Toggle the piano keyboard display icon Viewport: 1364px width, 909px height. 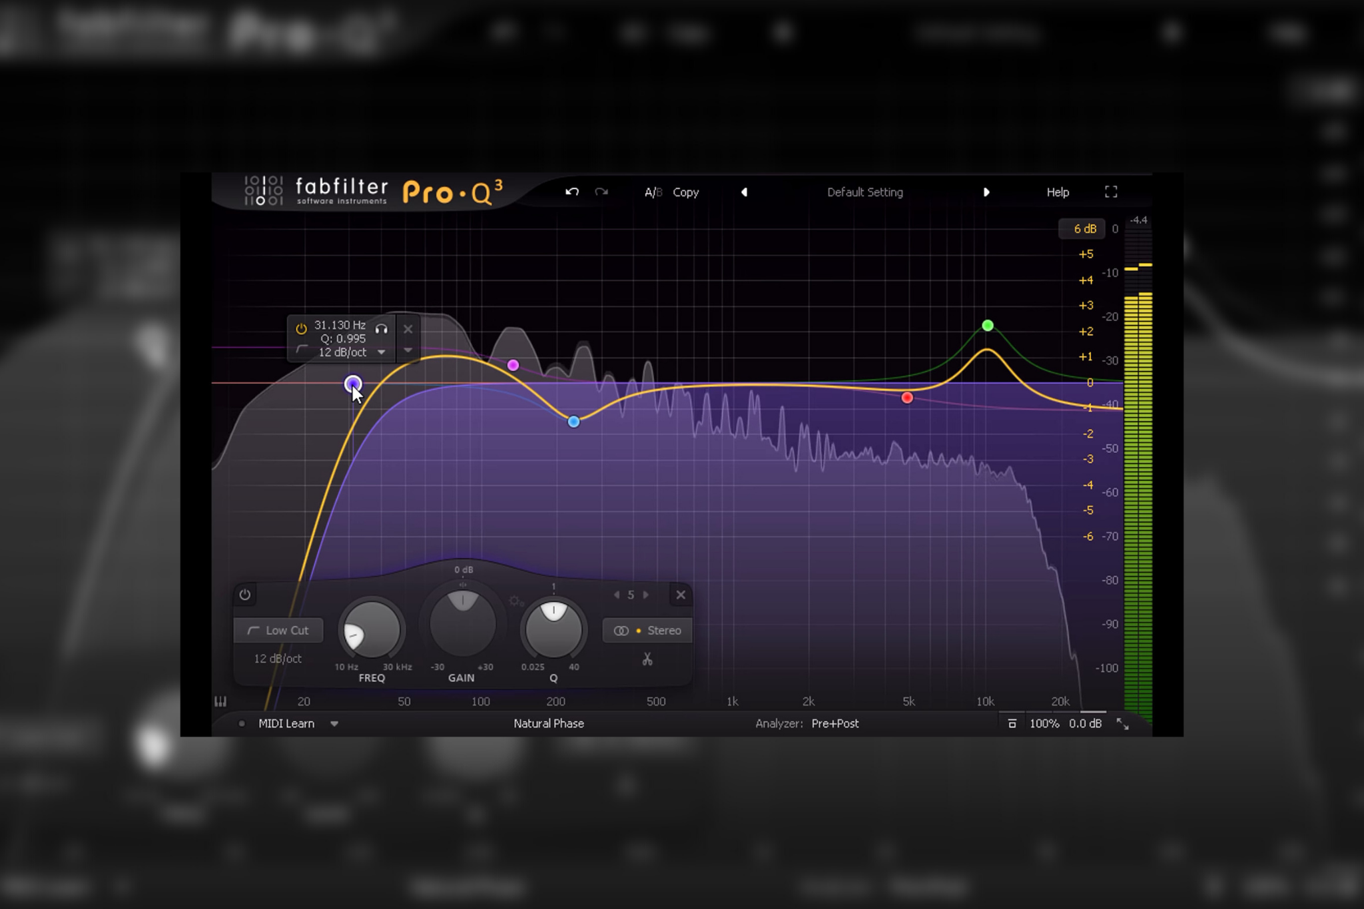pos(220,701)
